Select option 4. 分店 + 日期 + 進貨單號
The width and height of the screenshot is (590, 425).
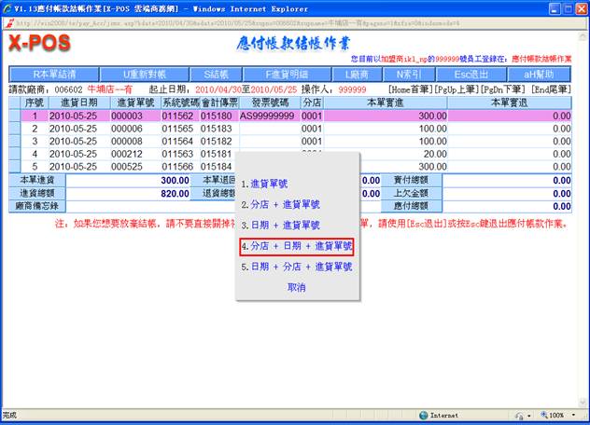tap(296, 246)
